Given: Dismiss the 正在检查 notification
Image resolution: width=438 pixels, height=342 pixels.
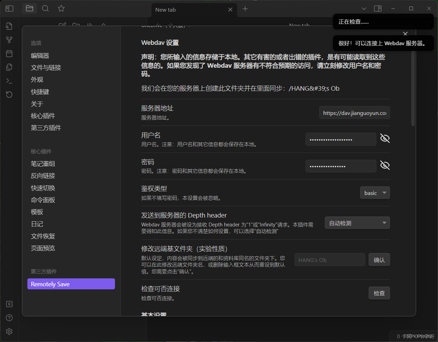Looking at the screenshot, I should [x=383, y=22].
